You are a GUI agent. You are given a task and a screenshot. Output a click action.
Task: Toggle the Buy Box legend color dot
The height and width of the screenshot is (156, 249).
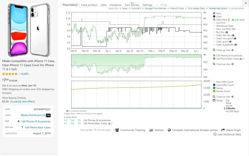[x=214, y=32]
